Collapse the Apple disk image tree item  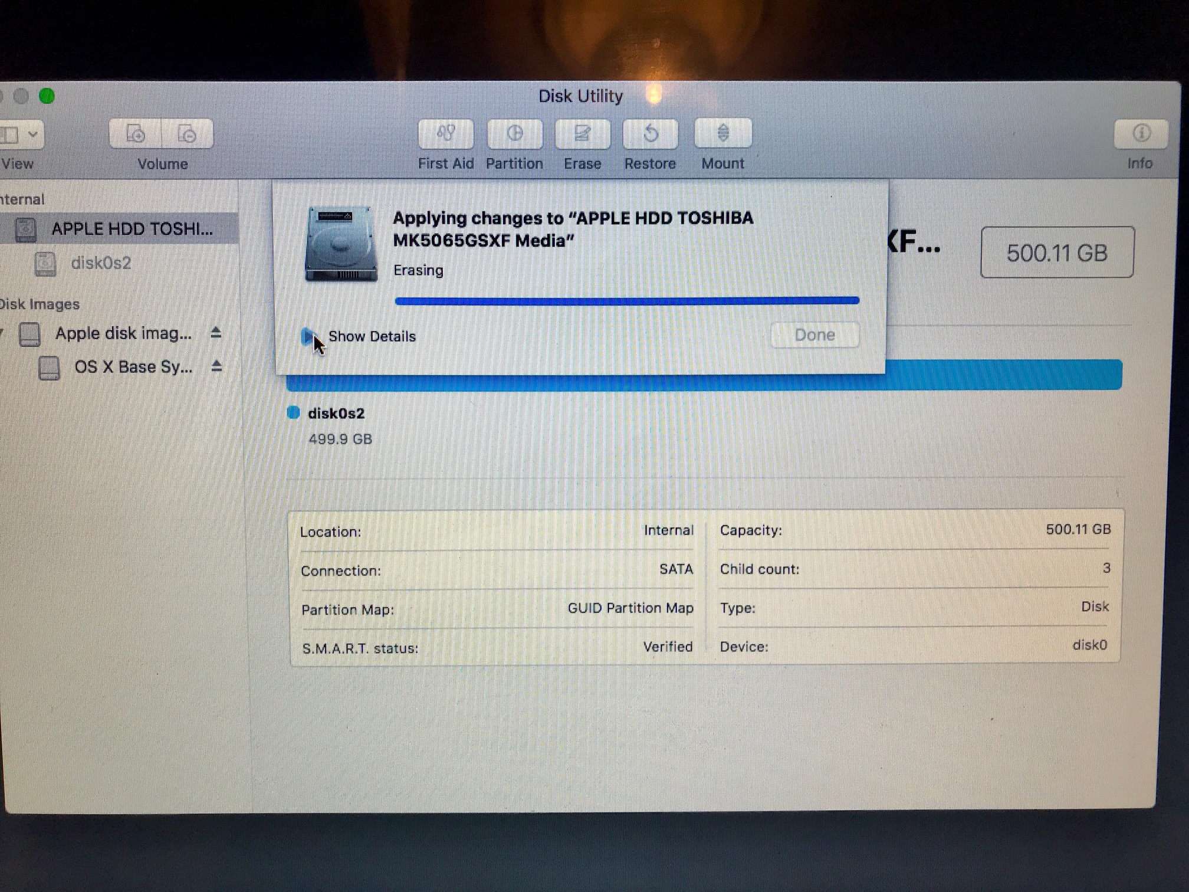[2, 333]
